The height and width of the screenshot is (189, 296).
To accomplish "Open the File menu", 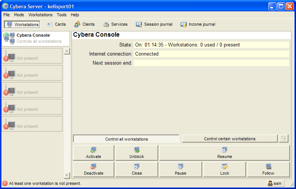I will (x=6, y=15).
